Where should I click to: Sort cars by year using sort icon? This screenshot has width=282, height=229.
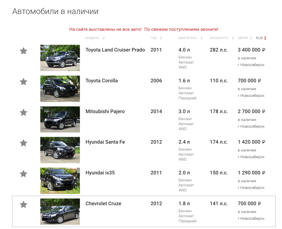pyautogui.click(x=161, y=38)
